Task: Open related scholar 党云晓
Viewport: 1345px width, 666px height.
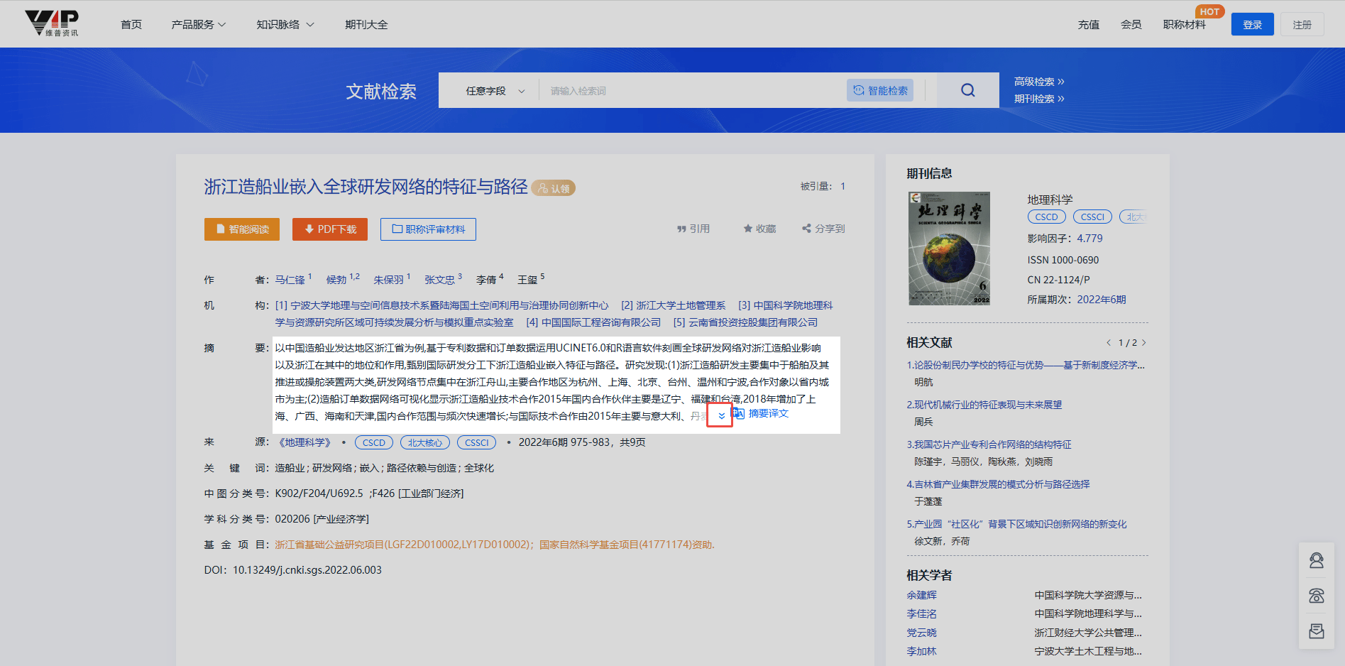Action: coord(921,633)
